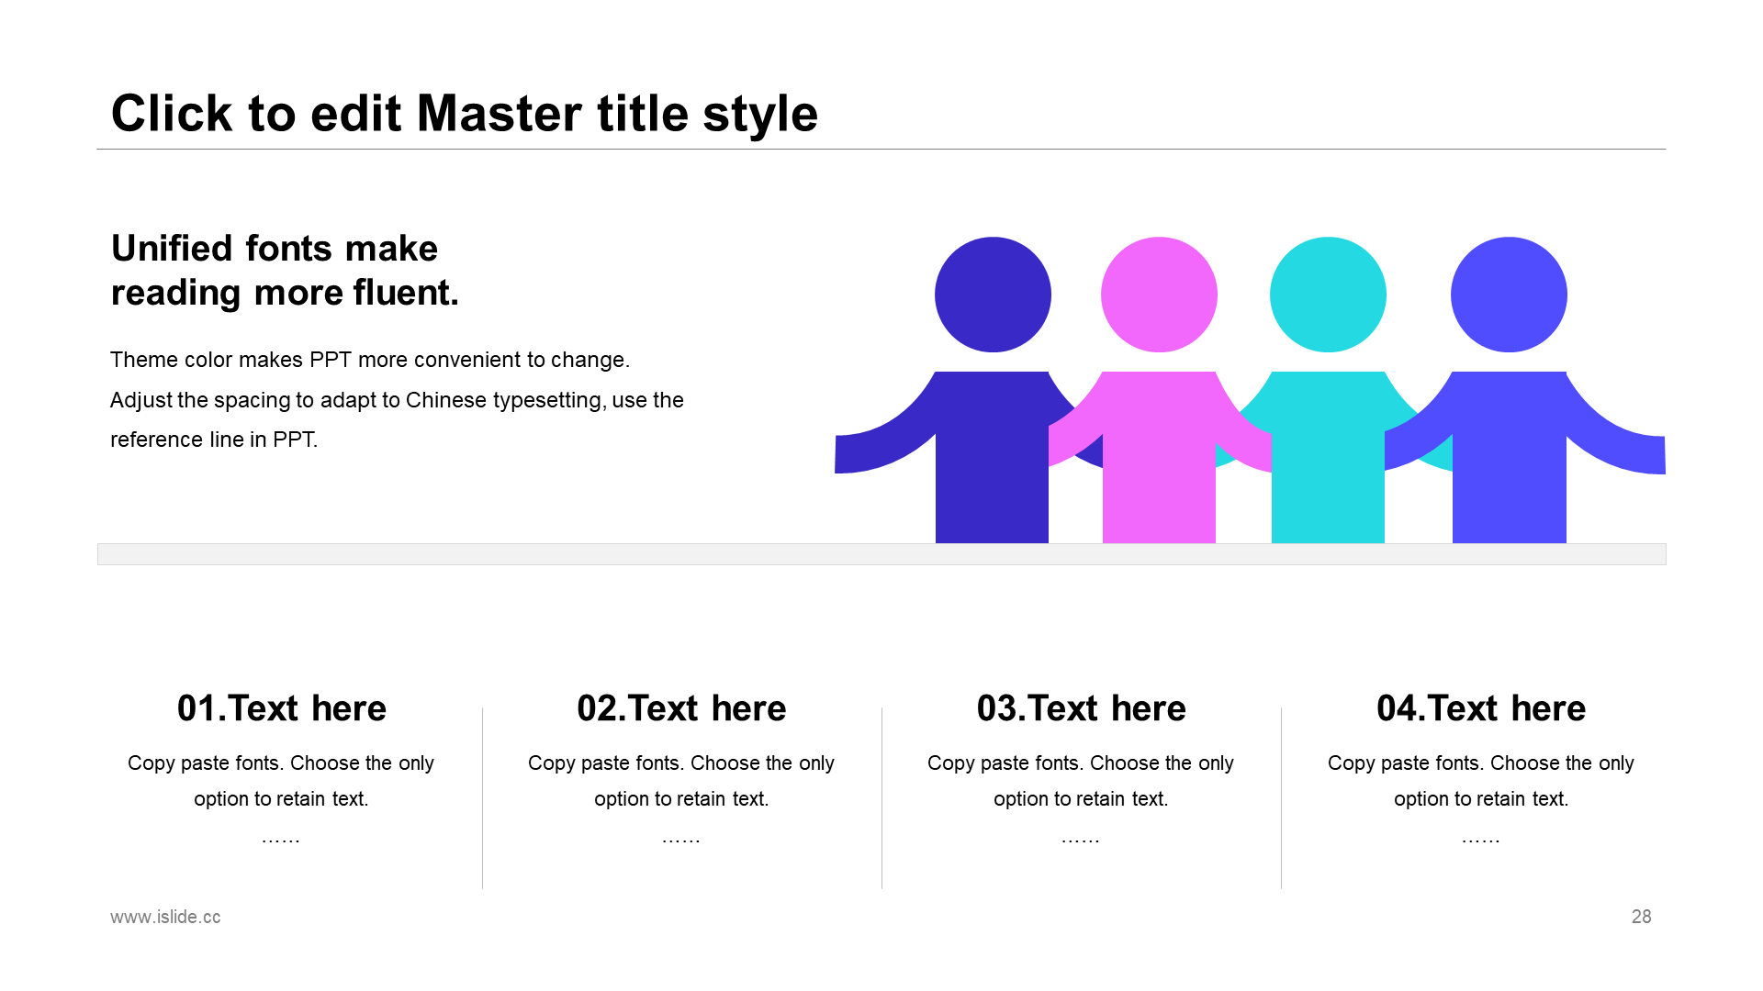This screenshot has height=991, width=1763.
Task: Select the '04.Text here' heading
Action: coord(1480,708)
